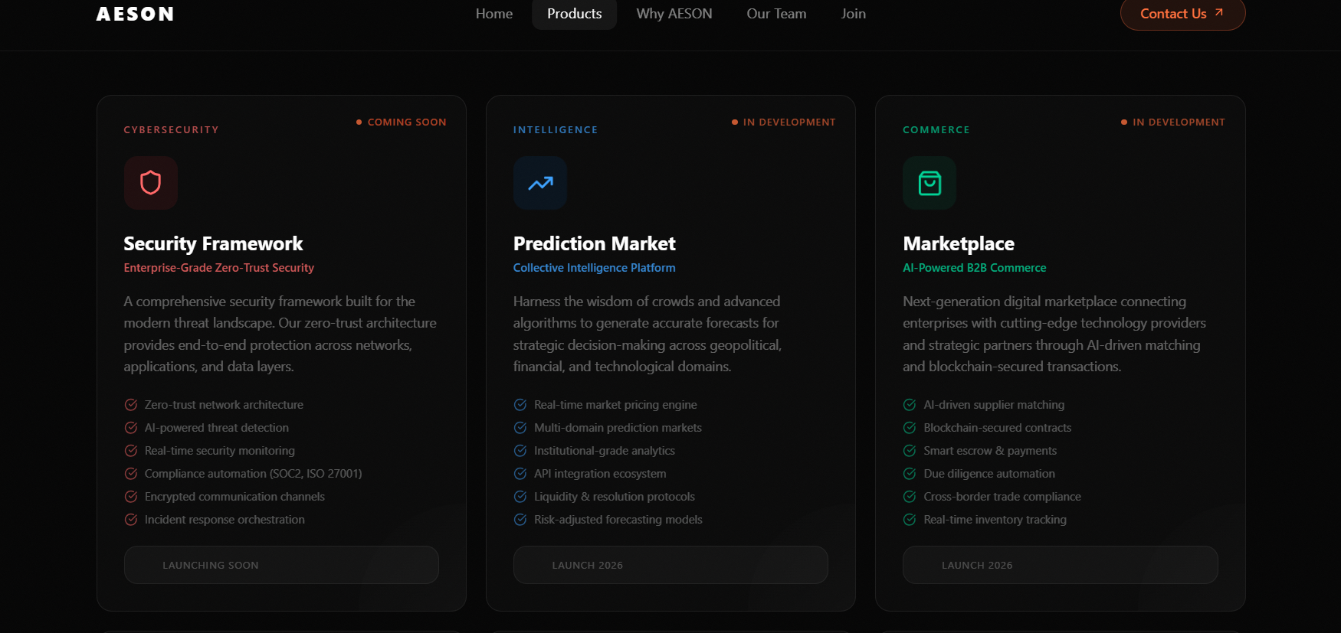This screenshot has height=633, width=1341.
Task: Go to the Why AESON page
Action: pos(674,14)
